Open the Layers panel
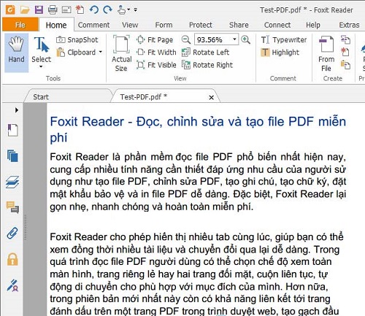The image size is (365, 316). point(12,182)
